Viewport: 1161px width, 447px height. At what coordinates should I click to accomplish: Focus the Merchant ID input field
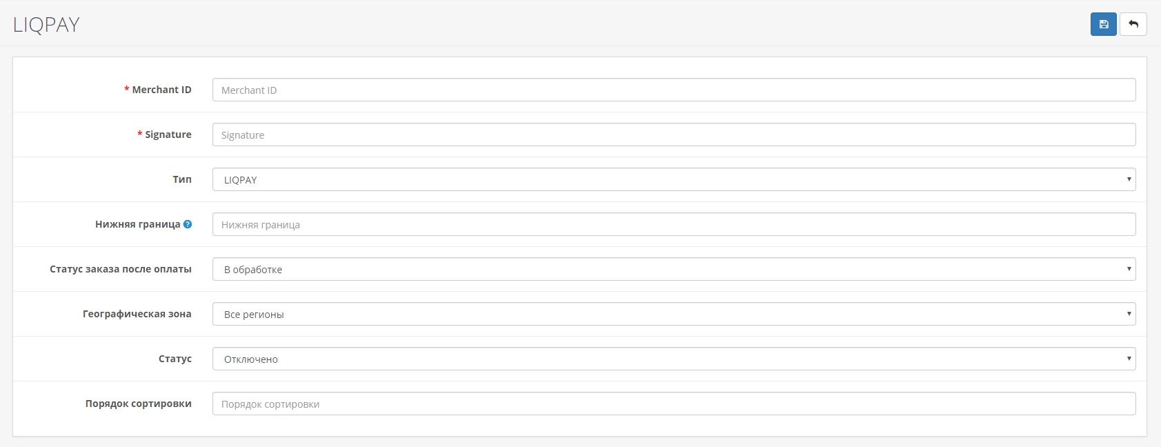673,90
